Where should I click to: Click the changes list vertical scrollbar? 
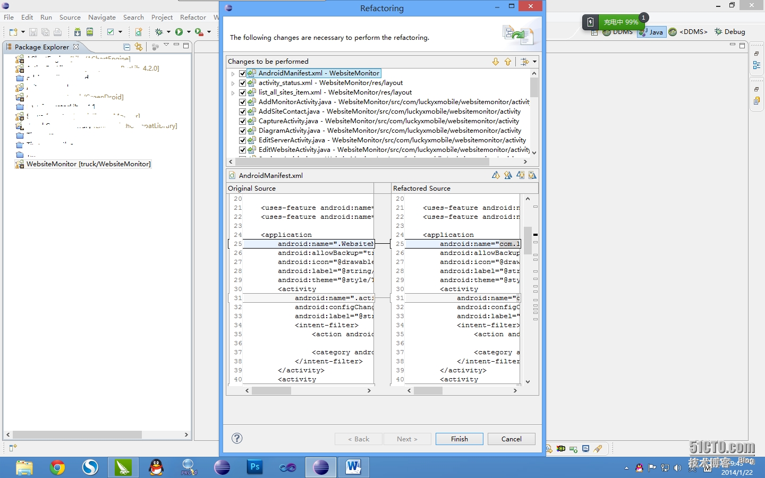click(534, 113)
